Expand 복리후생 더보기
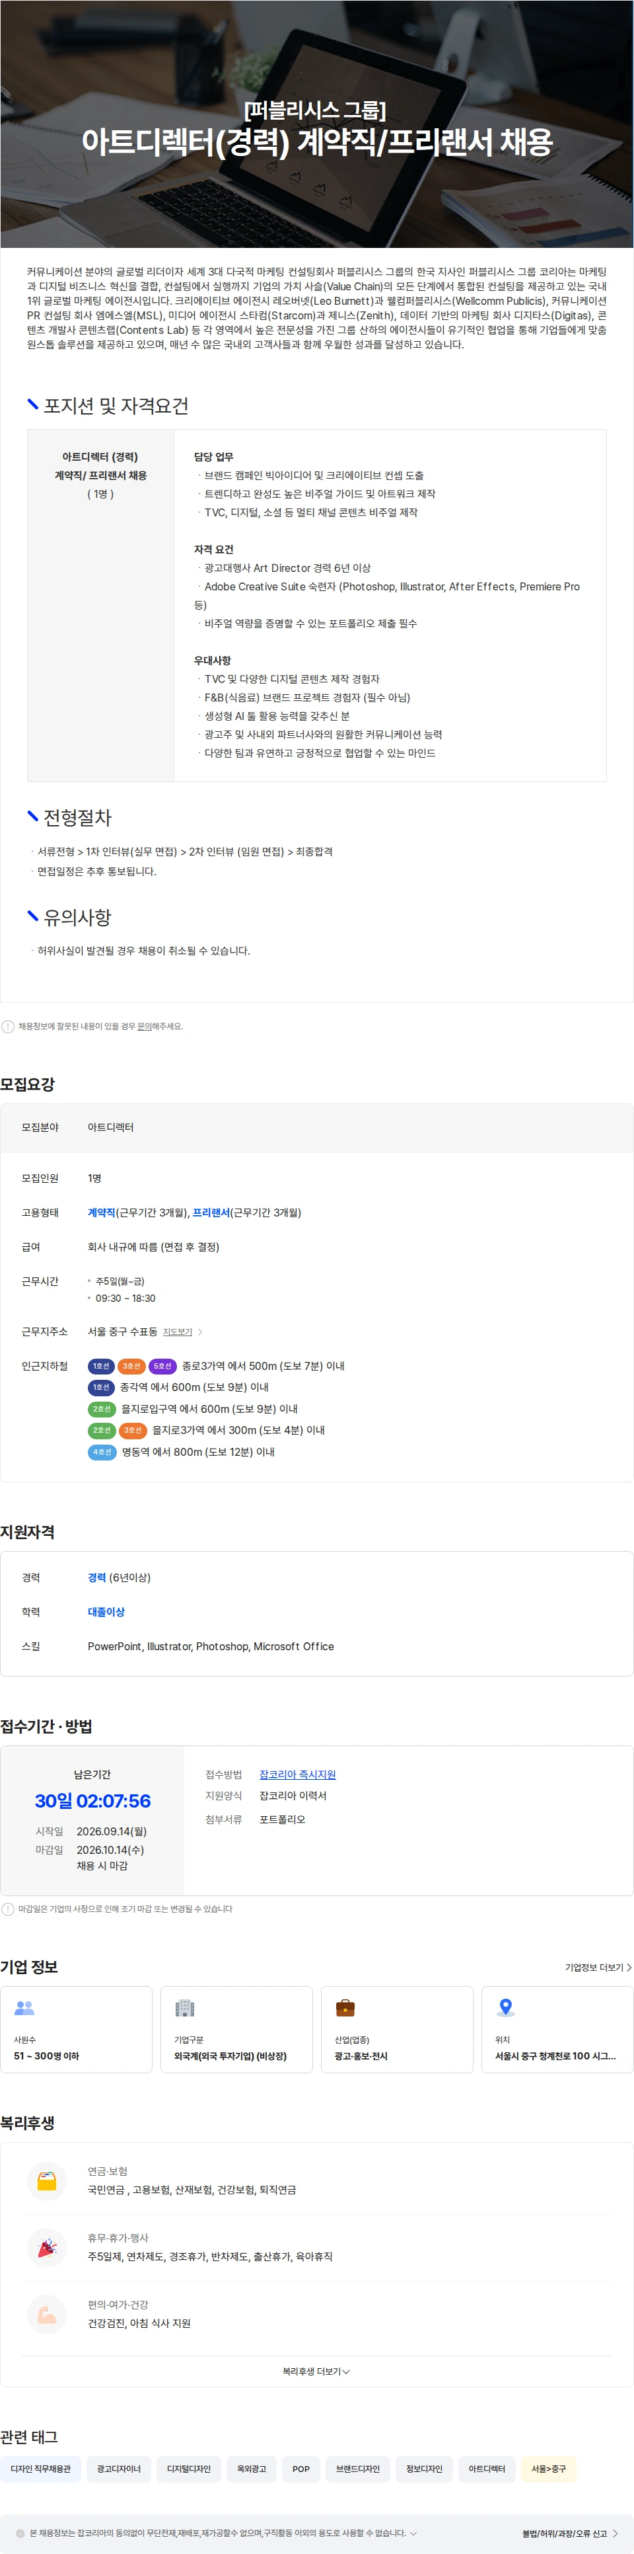 (316, 2371)
